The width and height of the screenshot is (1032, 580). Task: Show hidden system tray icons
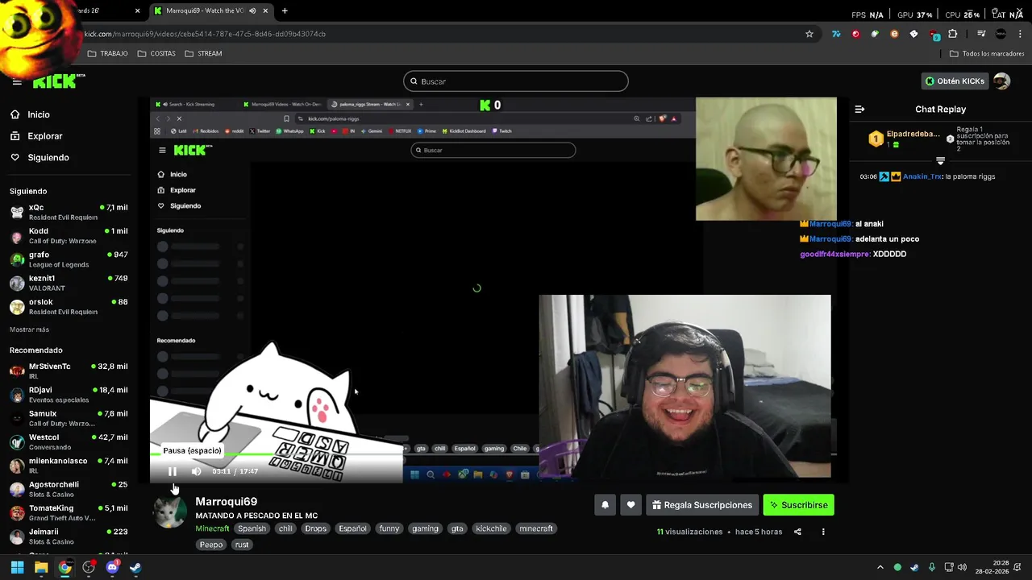coord(880,567)
